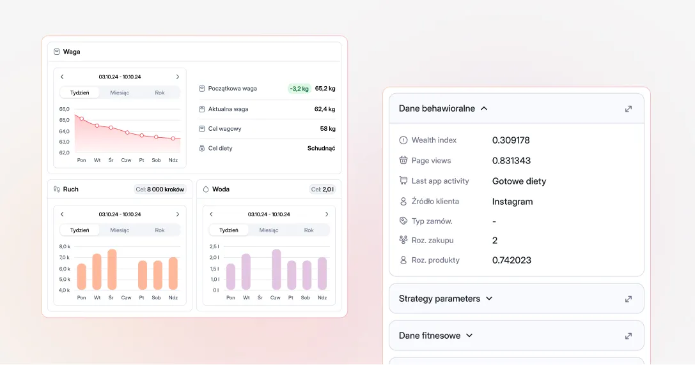The width and height of the screenshot is (695, 365).
Task: Click the 65,2 kg starting weight value
Action: (325, 89)
